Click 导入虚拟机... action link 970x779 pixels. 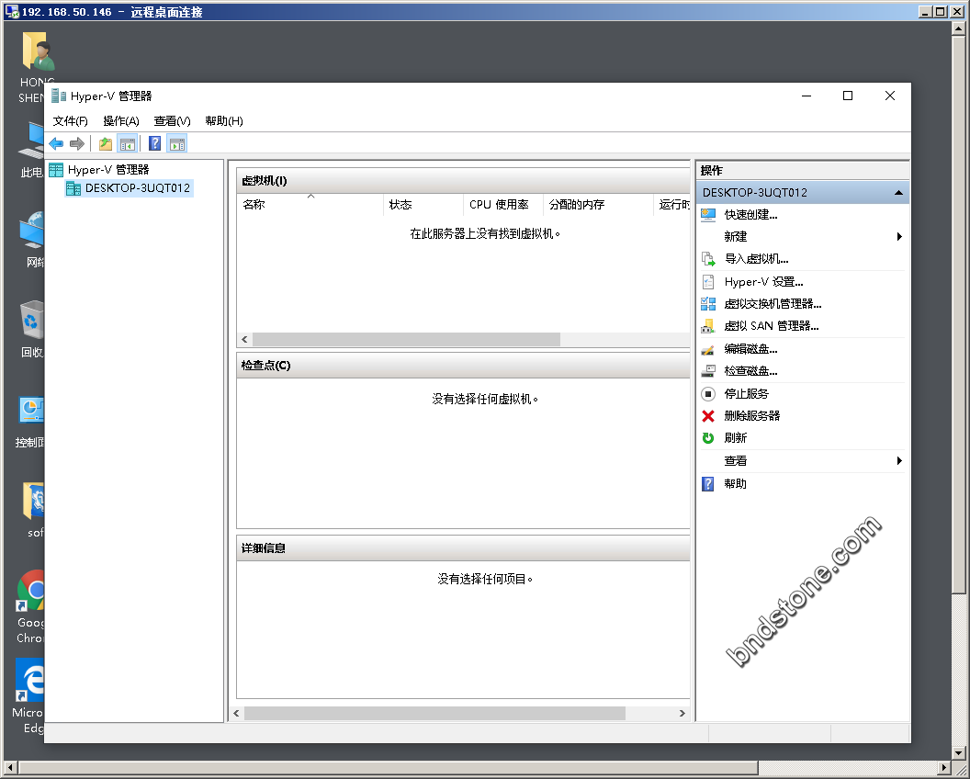(757, 259)
